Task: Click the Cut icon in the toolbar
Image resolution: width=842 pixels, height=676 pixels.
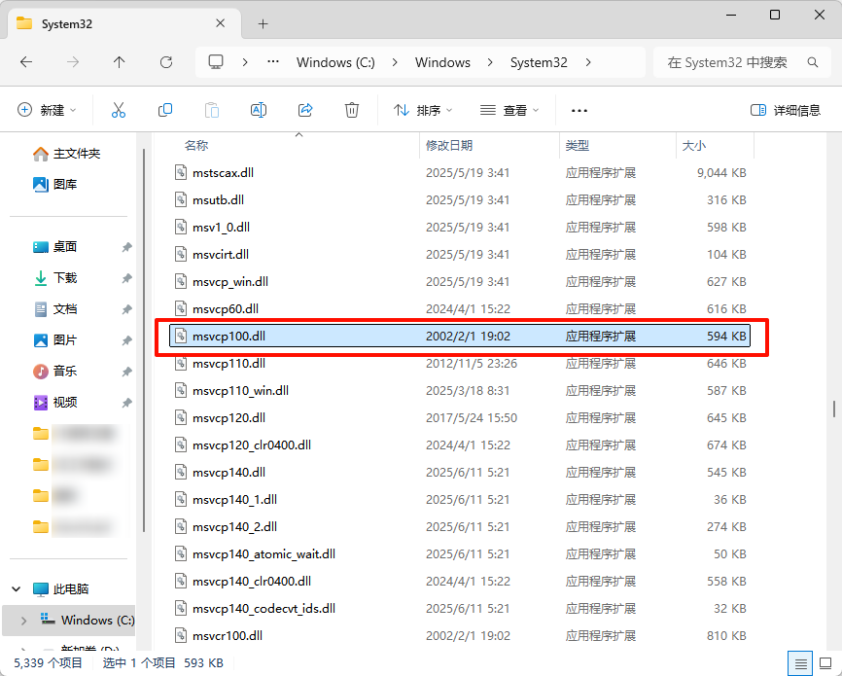Action: [x=119, y=109]
